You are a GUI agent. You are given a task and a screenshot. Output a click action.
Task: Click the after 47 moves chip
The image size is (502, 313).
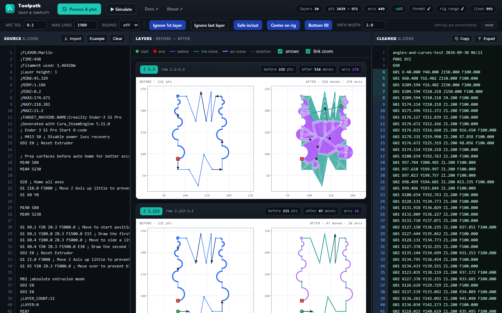pos(321,211)
